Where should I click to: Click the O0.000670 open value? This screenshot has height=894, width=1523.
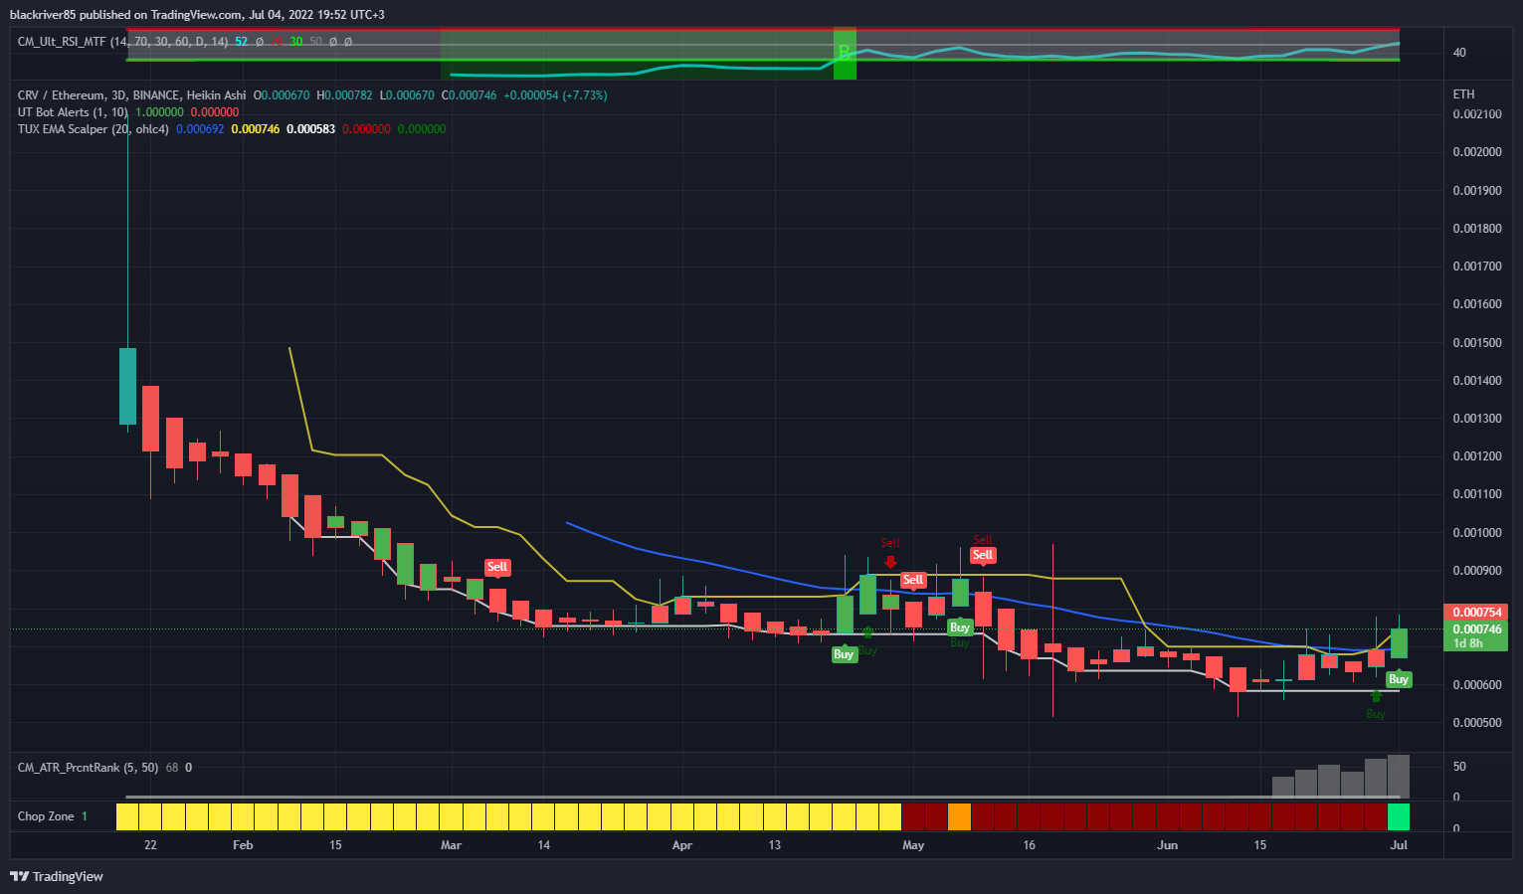click(x=282, y=95)
